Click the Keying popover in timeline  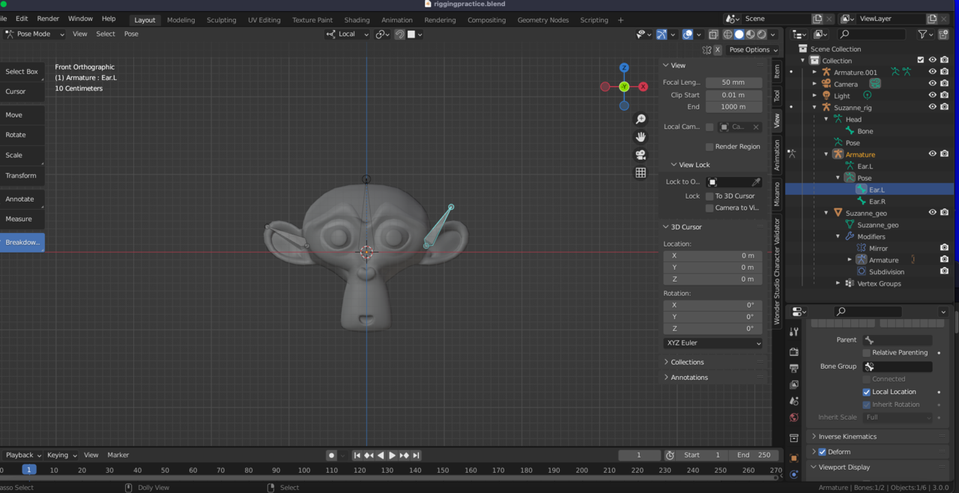(61, 455)
